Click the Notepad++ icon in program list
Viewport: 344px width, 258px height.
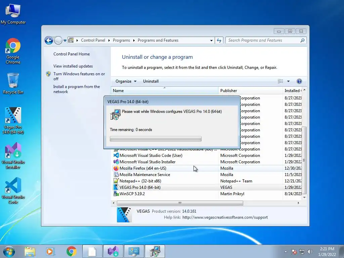click(x=116, y=181)
